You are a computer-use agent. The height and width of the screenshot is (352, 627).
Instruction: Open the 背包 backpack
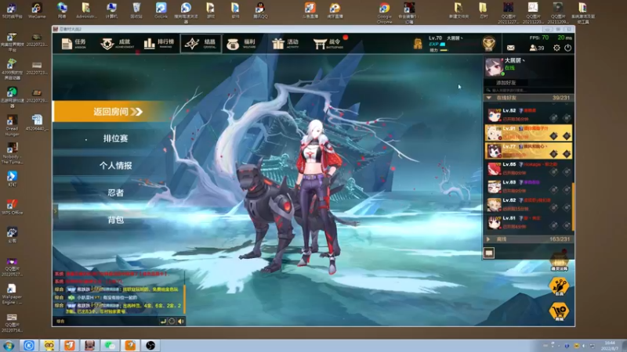[115, 220]
